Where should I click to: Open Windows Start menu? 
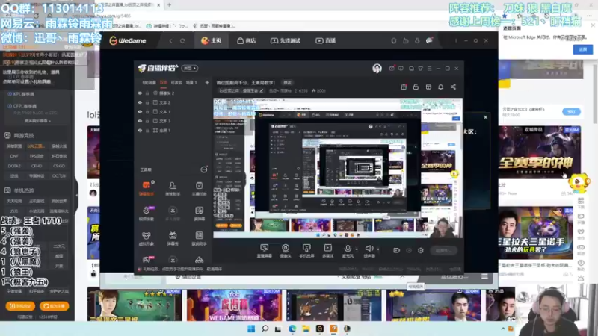[x=251, y=329]
